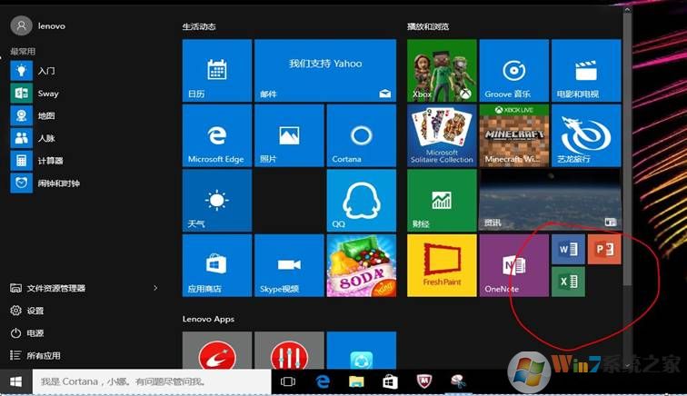This screenshot has width=687, height=396.
Task: Open the power options menu
Action: [x=35, y=333]
